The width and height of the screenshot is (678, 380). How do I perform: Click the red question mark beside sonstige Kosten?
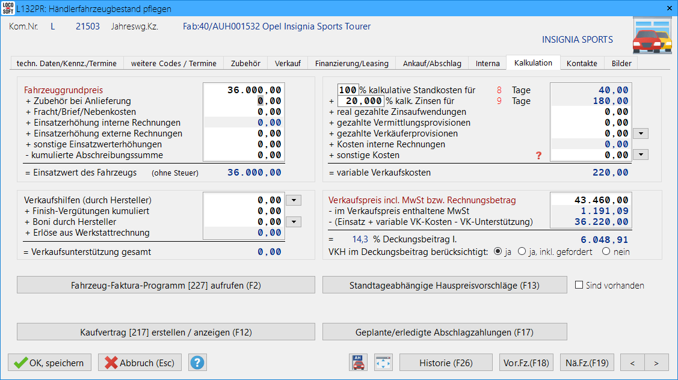[539, 156]
